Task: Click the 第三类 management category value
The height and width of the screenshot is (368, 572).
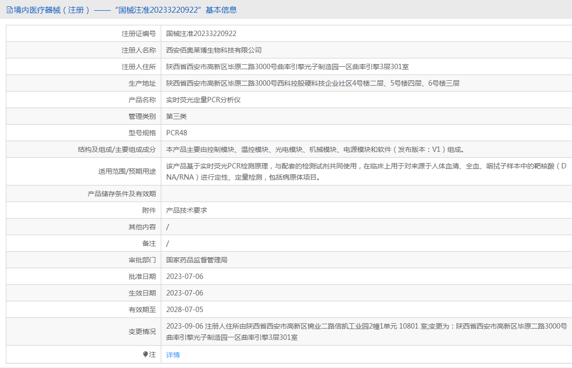Action: (176, 116)
